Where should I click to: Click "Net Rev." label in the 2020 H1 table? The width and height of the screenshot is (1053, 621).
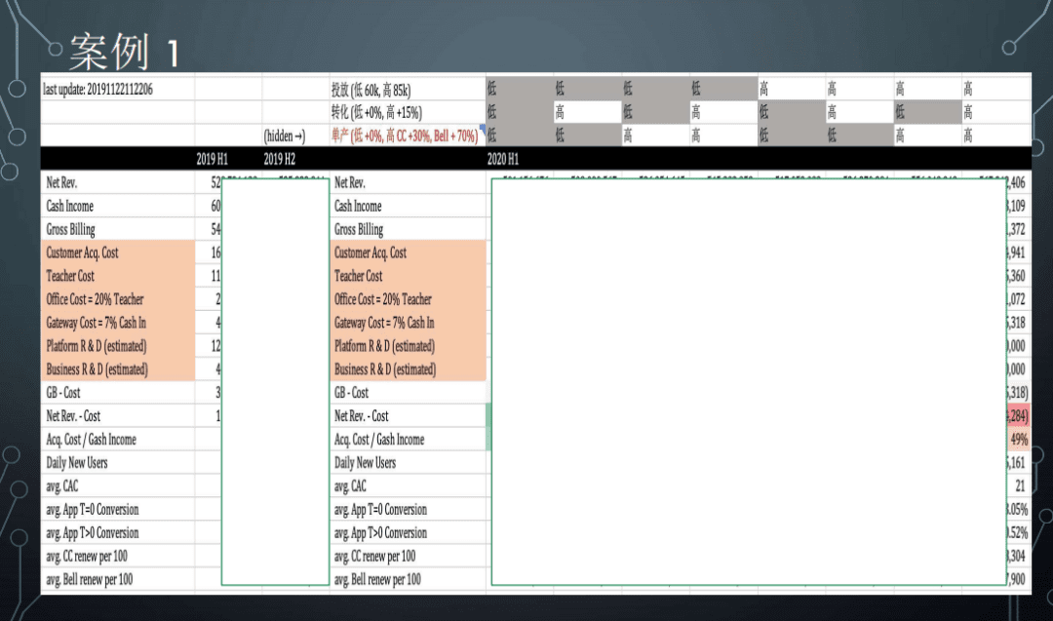click(x=350, y=182)
